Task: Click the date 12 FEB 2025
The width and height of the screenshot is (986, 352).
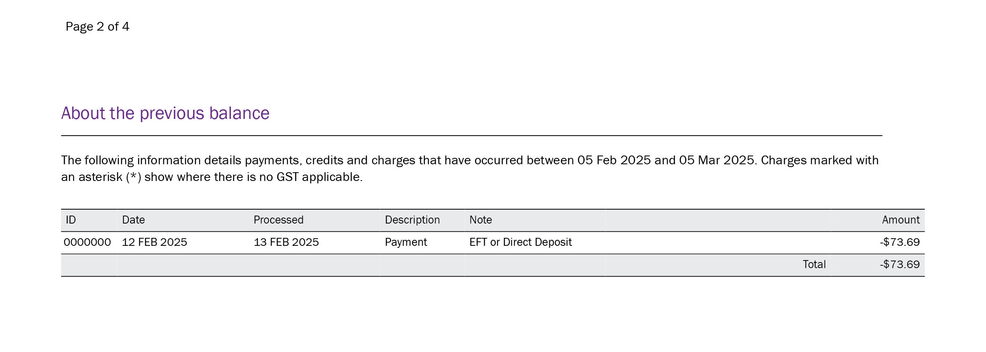Action: (155, 242)
